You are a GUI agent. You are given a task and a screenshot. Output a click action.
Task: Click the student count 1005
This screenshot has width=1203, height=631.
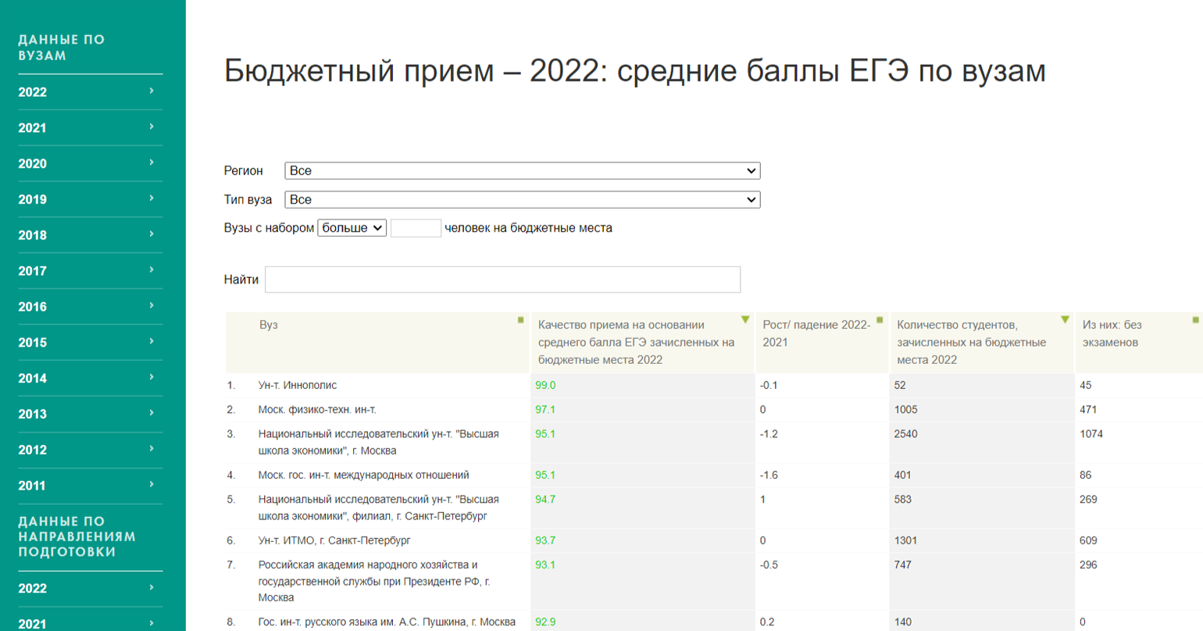(906, 410)
